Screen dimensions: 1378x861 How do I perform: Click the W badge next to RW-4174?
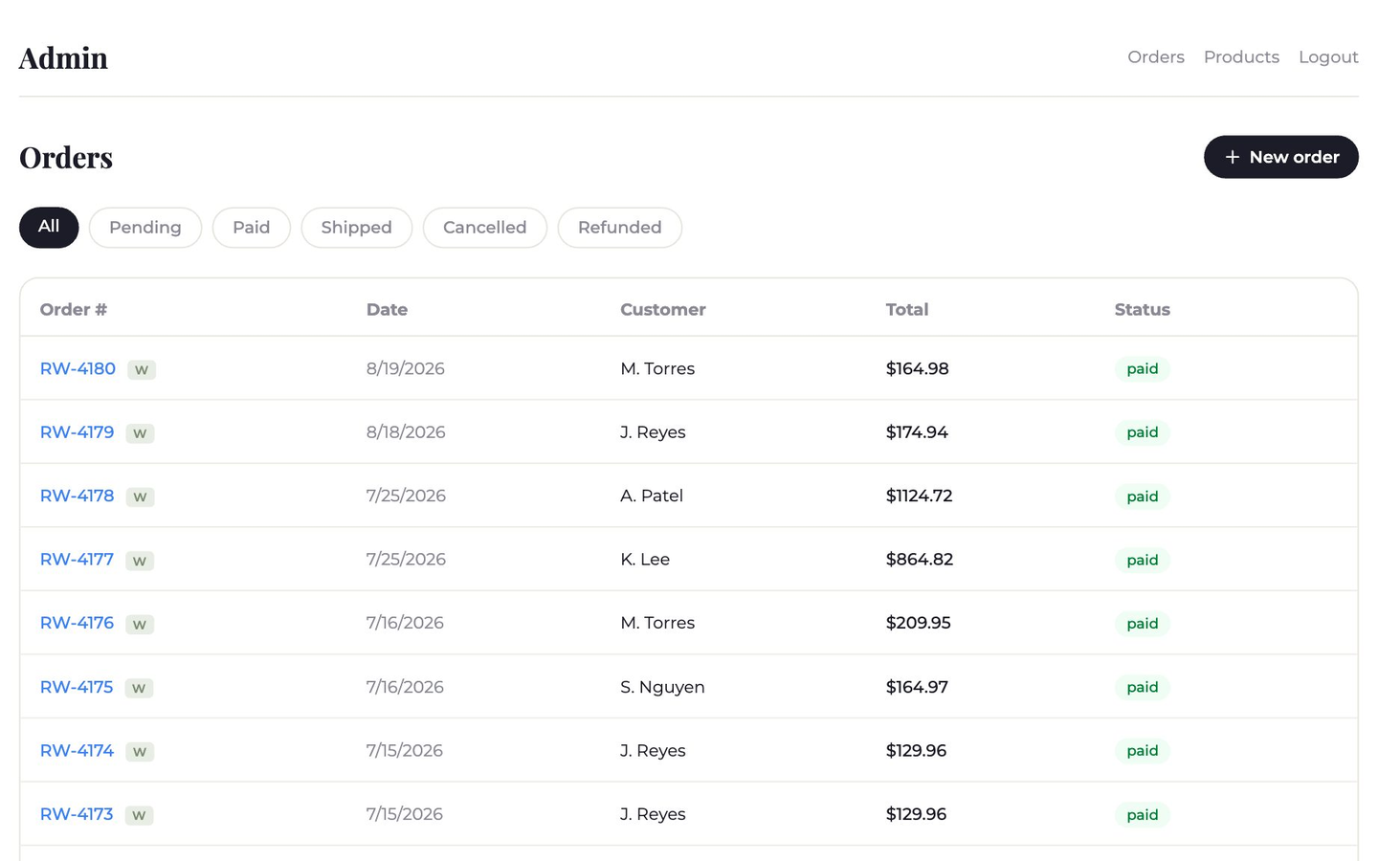point(140,751)
